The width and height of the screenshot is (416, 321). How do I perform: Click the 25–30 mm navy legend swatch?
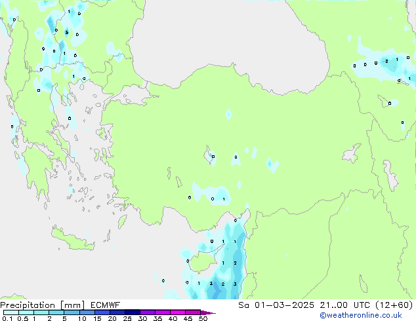pyautogui.click(x=133, y=312)
